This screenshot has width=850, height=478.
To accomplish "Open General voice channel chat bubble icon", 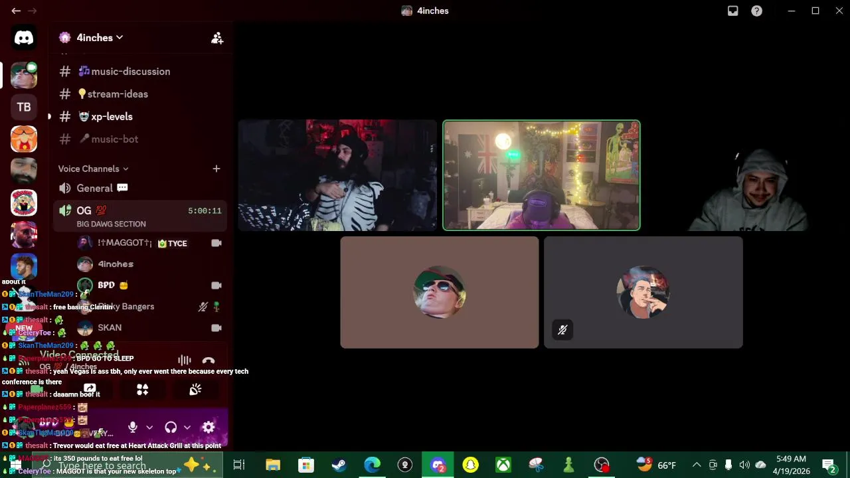I will tap(122, 188).
